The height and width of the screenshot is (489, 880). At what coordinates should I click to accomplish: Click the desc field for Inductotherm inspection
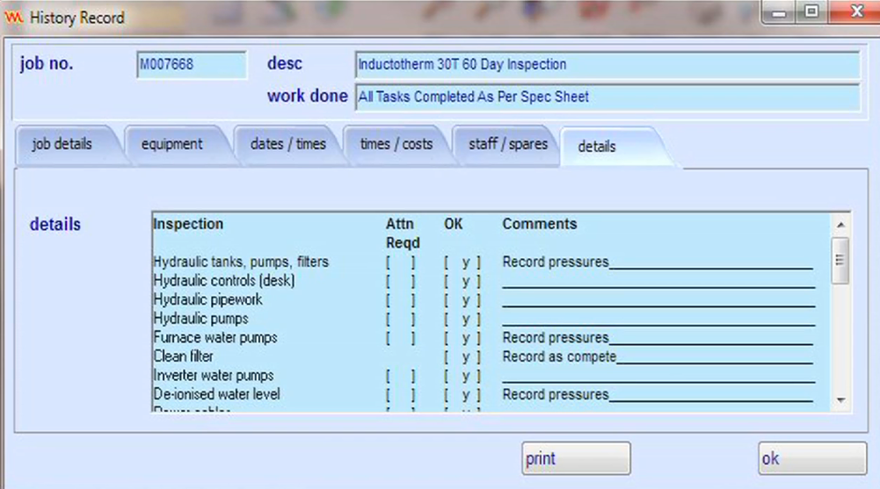tap(607, 65)
